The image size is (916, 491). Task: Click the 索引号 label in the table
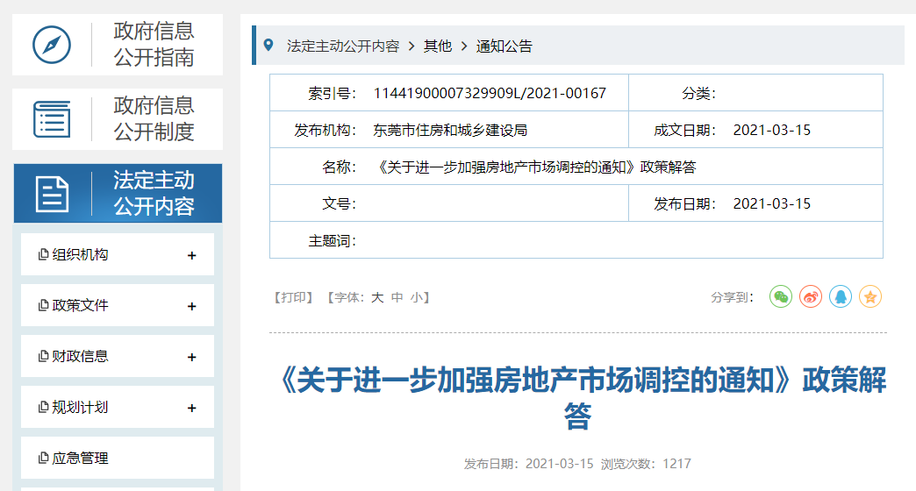[x=332, y=94]
